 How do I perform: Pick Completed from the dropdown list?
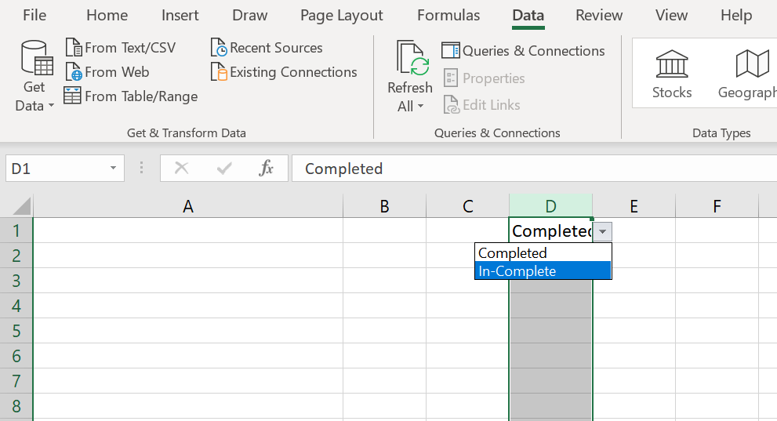click(x=543, y=253)
